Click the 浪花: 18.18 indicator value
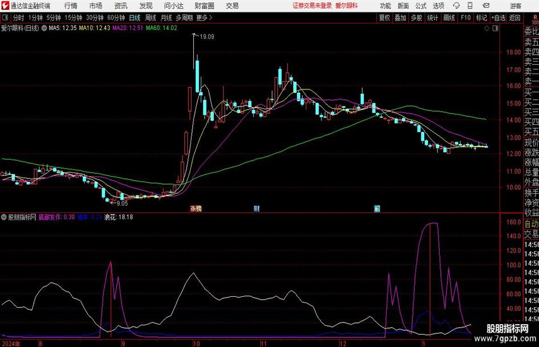 pyautogui.click(x=119, y=217)
